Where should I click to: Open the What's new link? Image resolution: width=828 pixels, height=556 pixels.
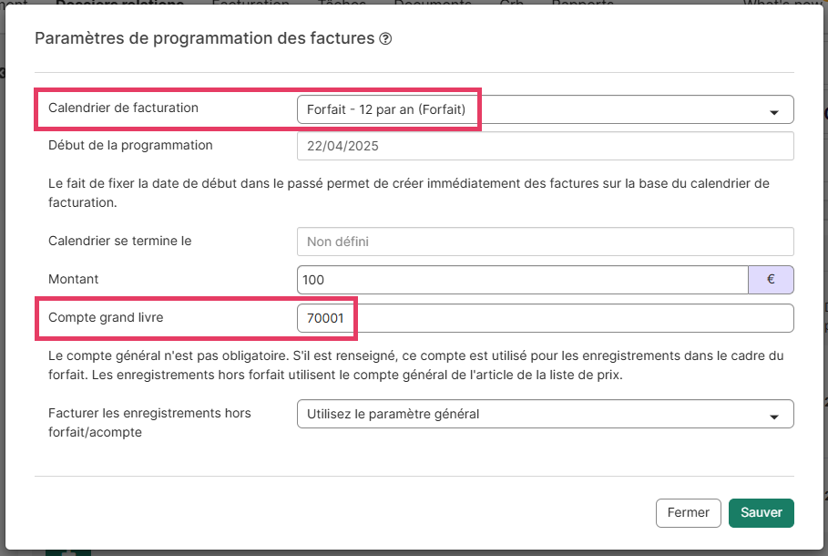[781, 3]
